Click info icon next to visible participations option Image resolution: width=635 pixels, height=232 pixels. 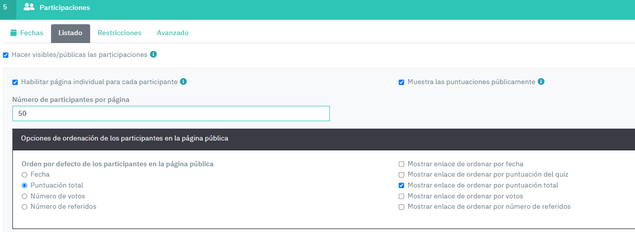tap(154, 54)
